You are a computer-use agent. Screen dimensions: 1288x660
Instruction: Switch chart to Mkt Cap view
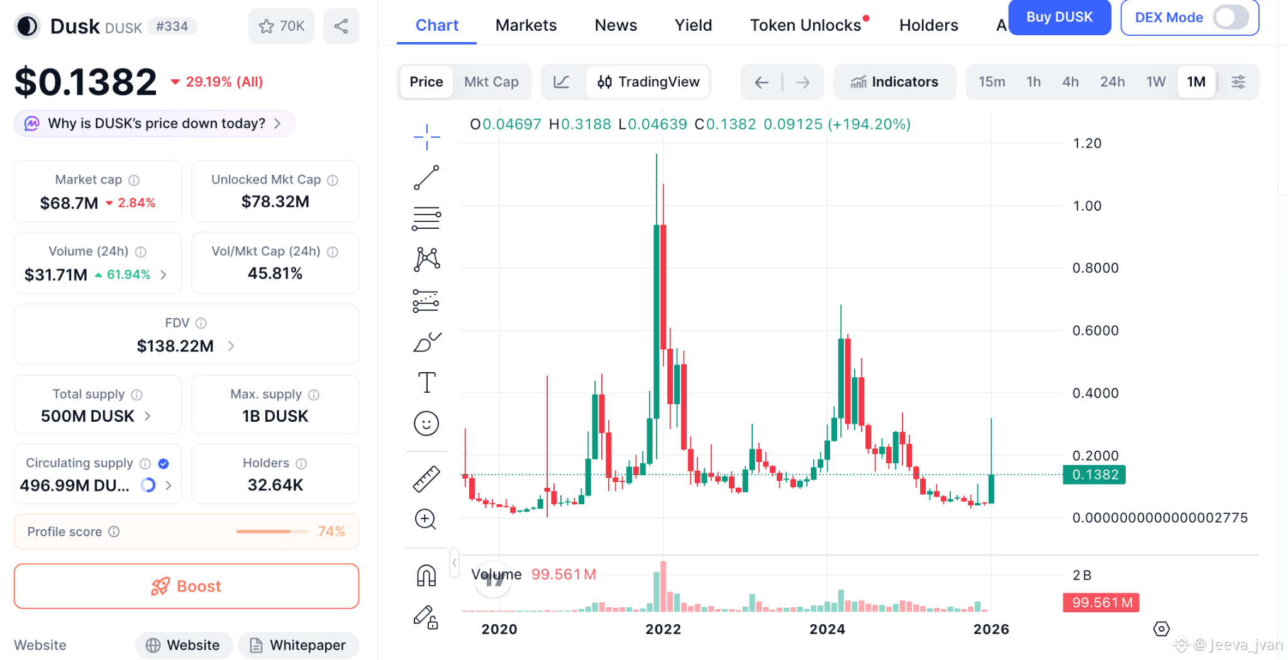pyautogui.click(x=491, y=82)
